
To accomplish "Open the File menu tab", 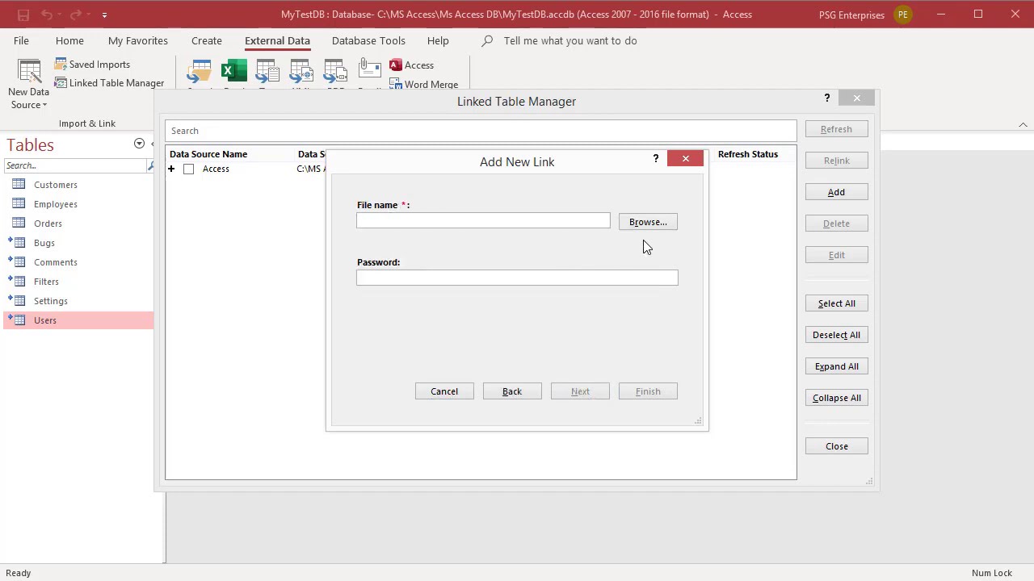I will (x=21, y=40).
